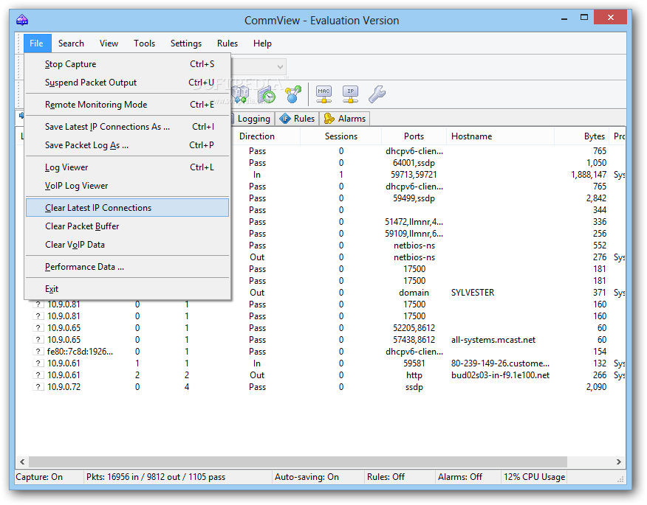Click 12% CPU Usage status
This screenshot has width=647, height=505.
[x=534, y=477]
